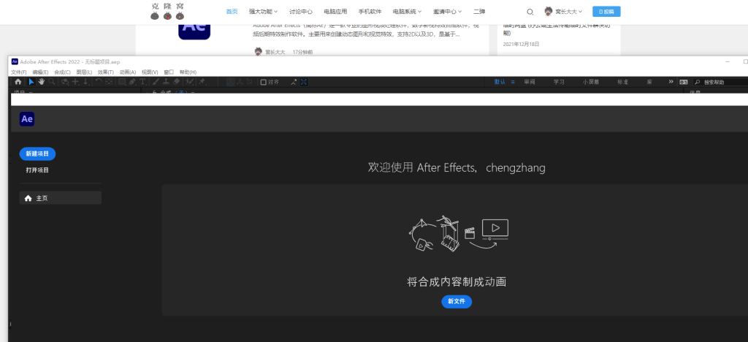Click the View Axis mode icon

[x=250, y=82]
